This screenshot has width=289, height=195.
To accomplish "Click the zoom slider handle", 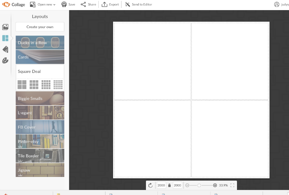I will tap(199, 185).
